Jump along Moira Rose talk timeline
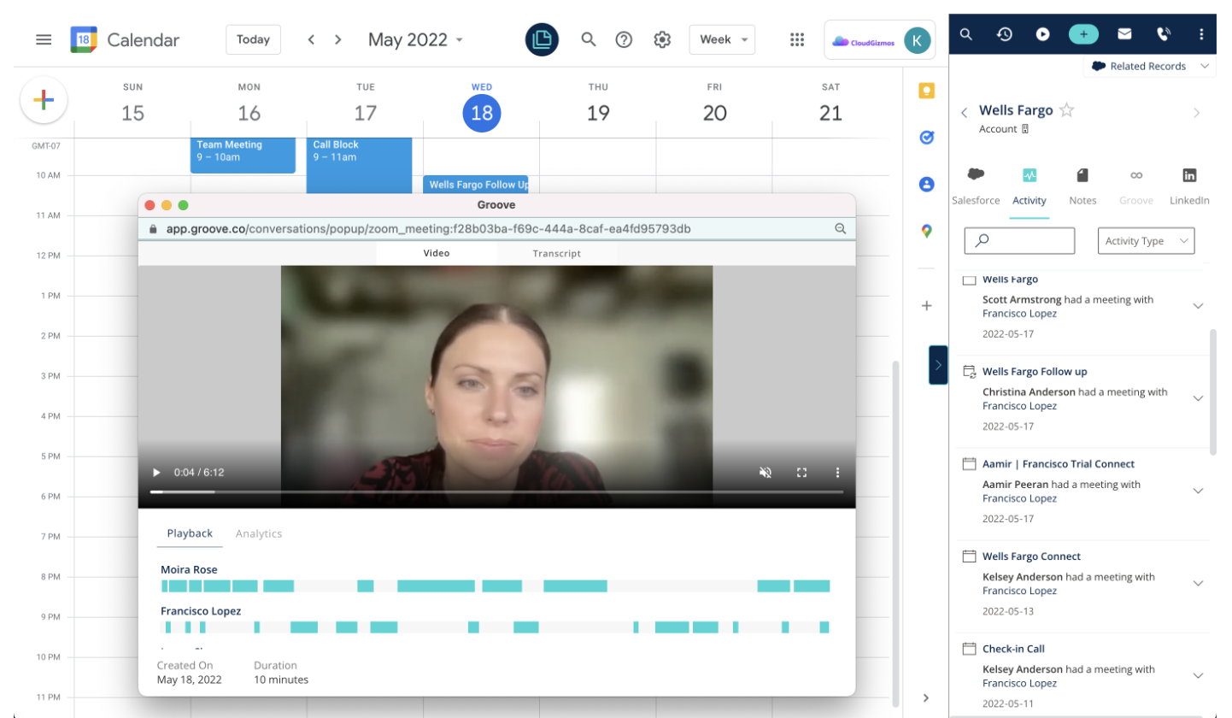1232x718 pixels. (x=496, y=586)
